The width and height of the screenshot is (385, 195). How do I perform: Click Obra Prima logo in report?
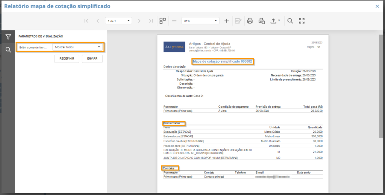tap(174, 47)
